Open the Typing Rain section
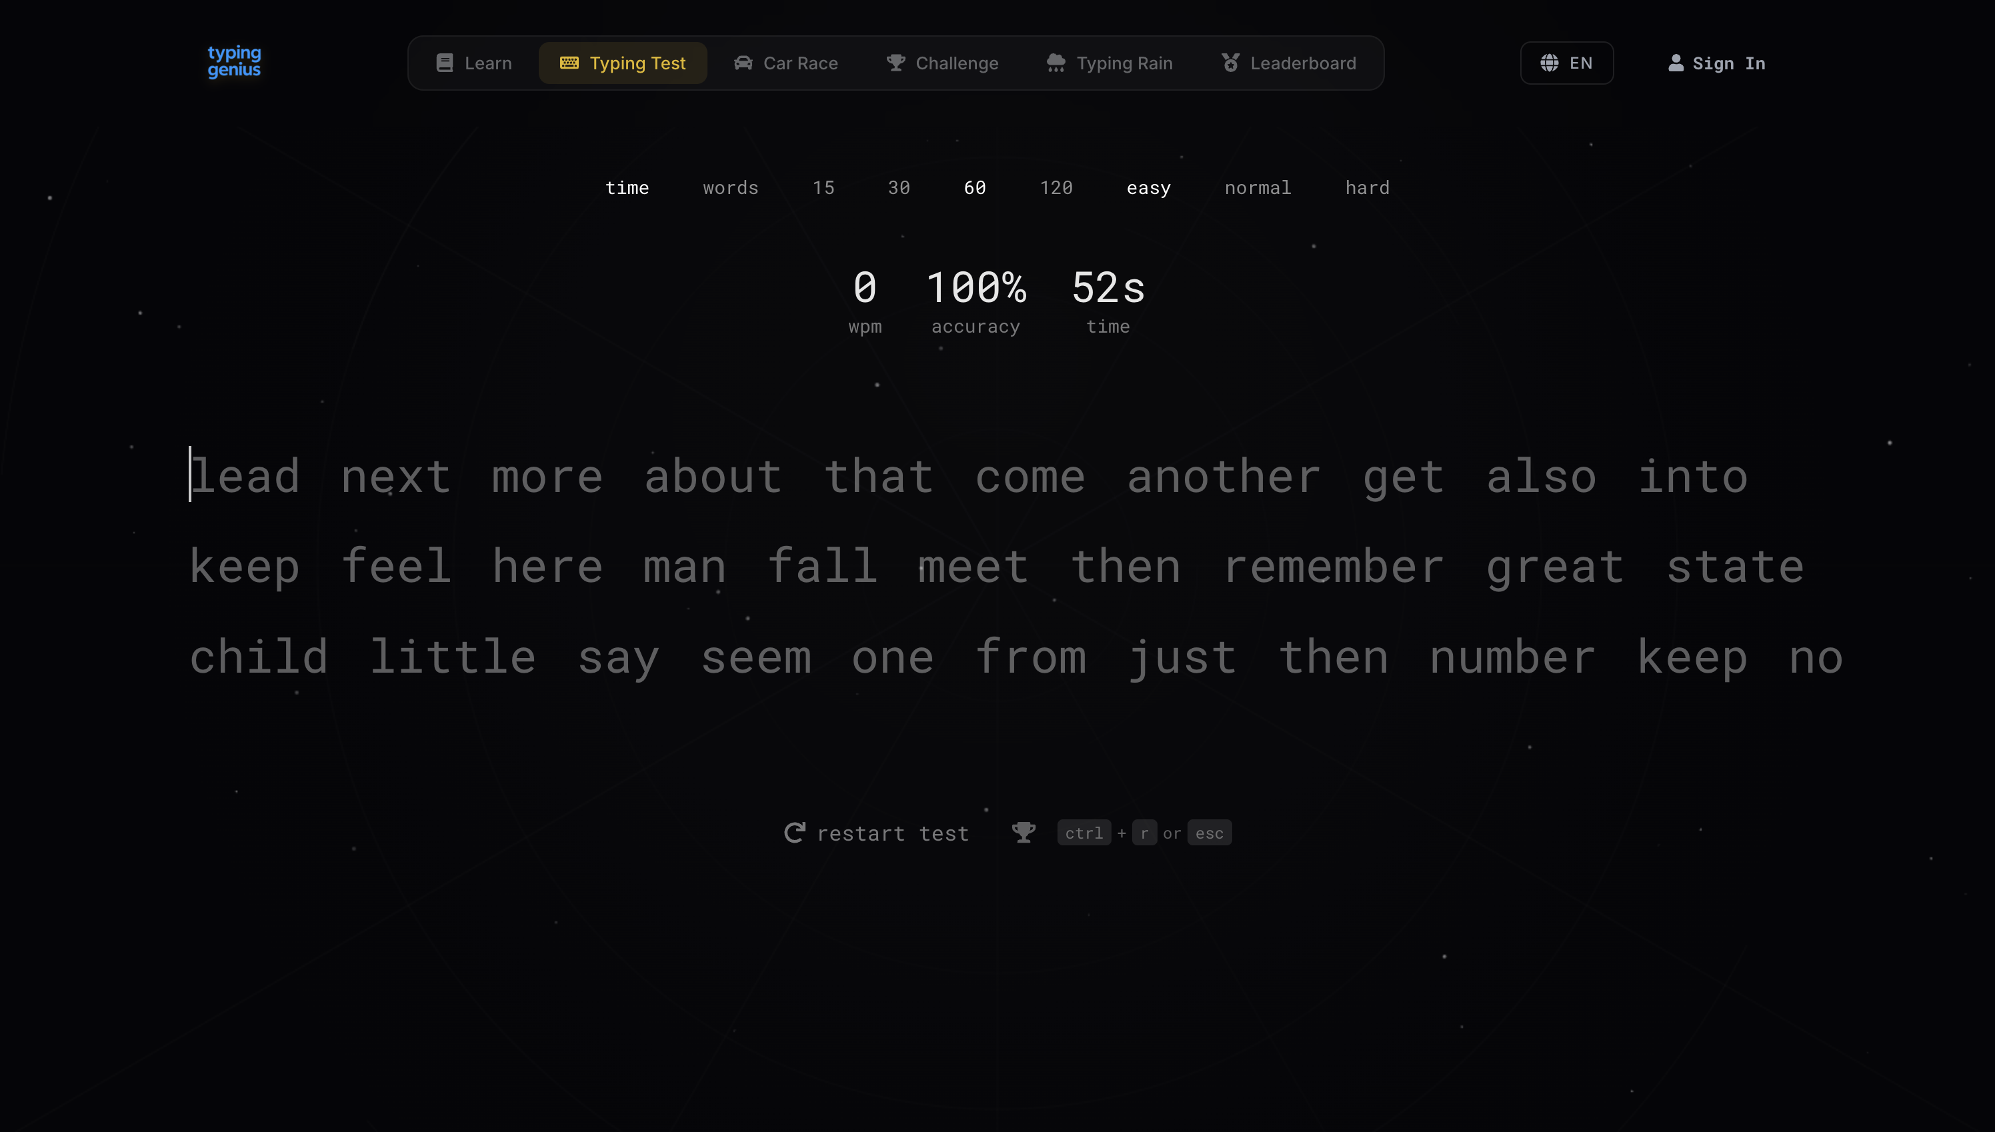Viewport: 1995px width, 1132px height. coord(1110,63)
